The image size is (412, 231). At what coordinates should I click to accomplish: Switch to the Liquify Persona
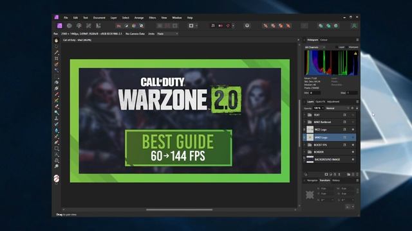[70, 26]
